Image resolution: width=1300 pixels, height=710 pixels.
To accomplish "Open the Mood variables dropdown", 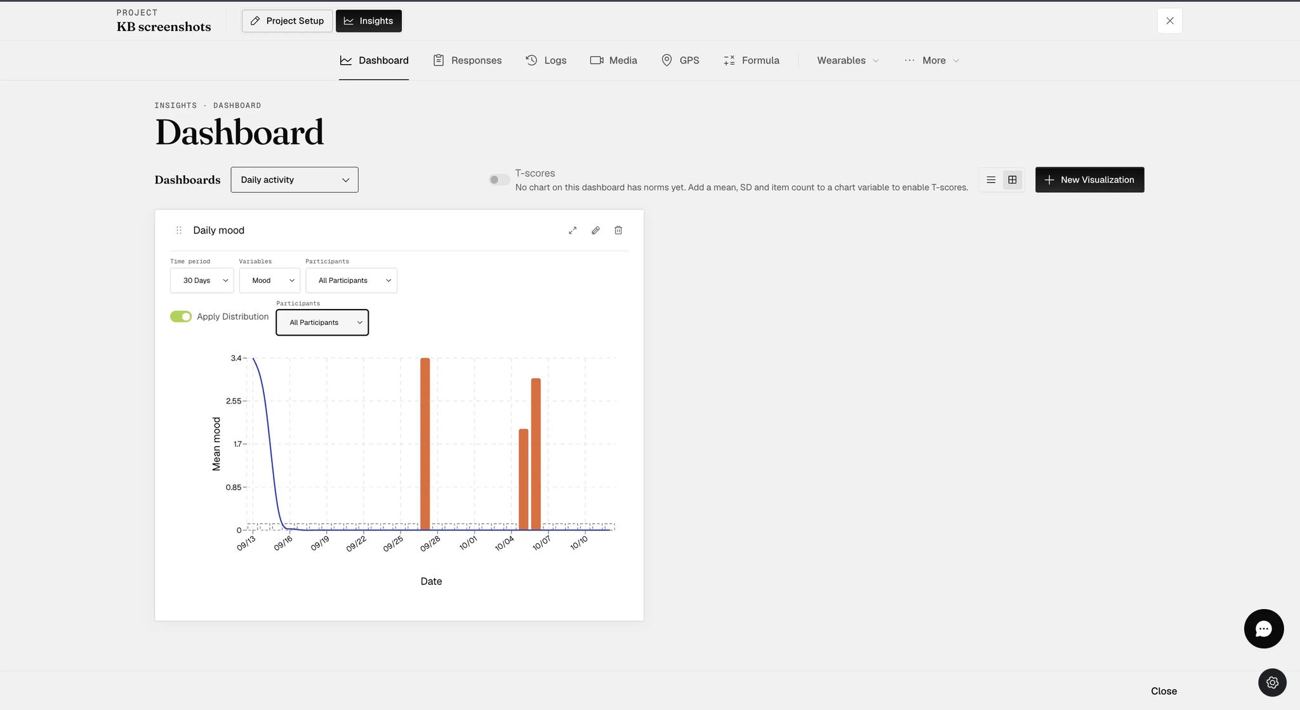I will click(270, 280).
